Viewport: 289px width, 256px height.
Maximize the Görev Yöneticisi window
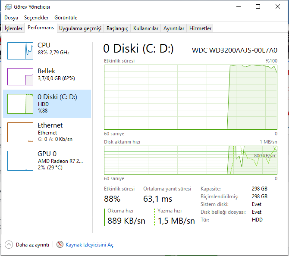click(x=258, y=7)
